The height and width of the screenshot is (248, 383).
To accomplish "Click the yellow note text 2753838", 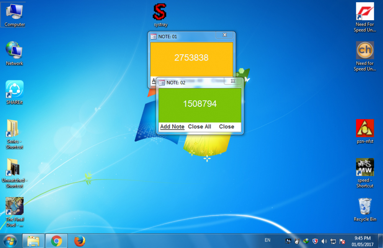I will [191, 58].
